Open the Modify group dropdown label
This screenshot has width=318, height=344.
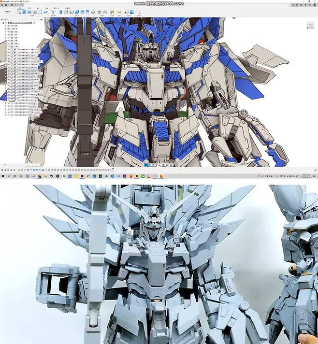pyautogui.click(x=77, y=15)
